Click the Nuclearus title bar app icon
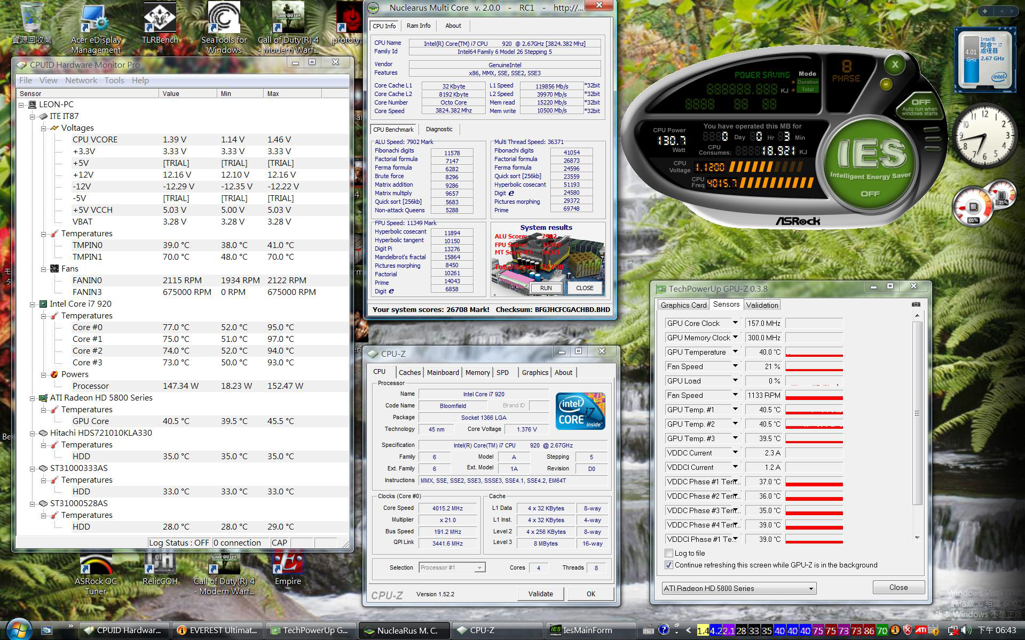 point(374,7)
